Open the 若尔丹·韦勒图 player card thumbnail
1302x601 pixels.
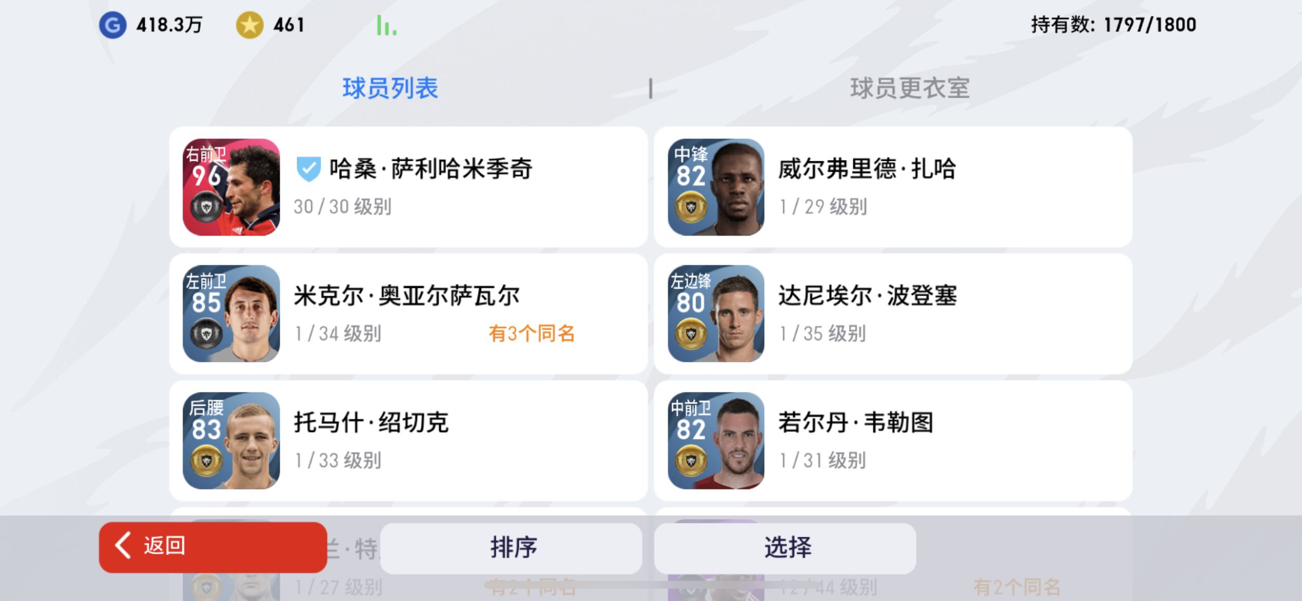point(716,441)
